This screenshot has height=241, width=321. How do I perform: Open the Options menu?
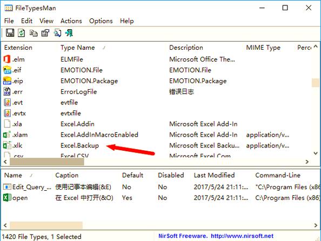point(101,21)
